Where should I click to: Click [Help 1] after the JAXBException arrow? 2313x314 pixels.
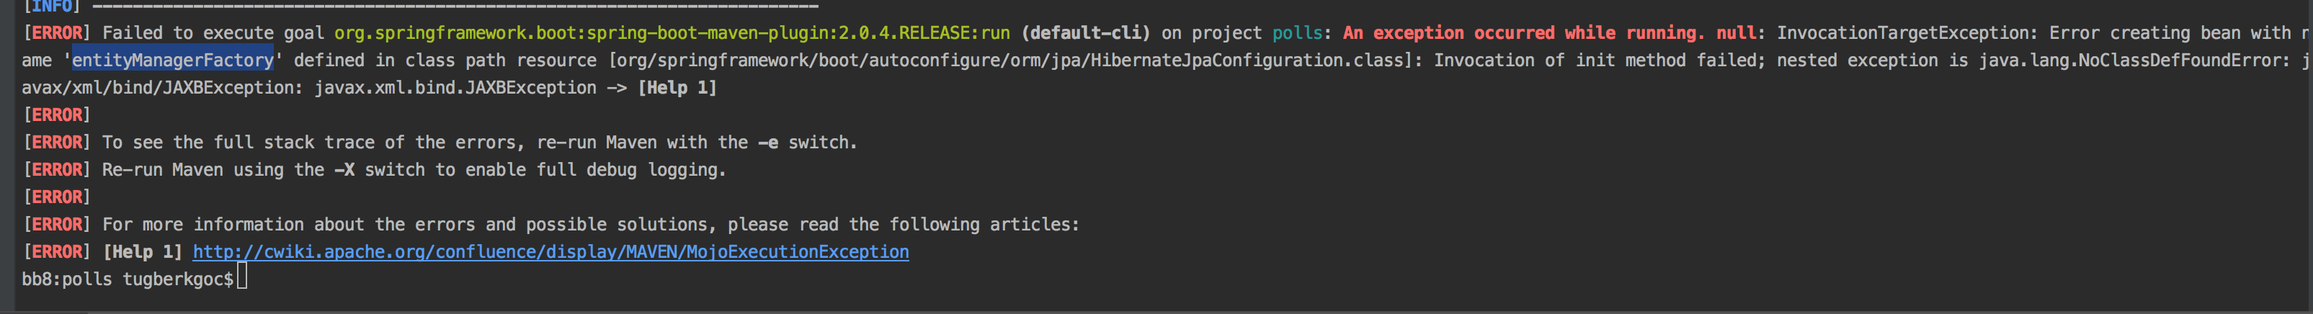pyautogui.click(x=677, y=88)
